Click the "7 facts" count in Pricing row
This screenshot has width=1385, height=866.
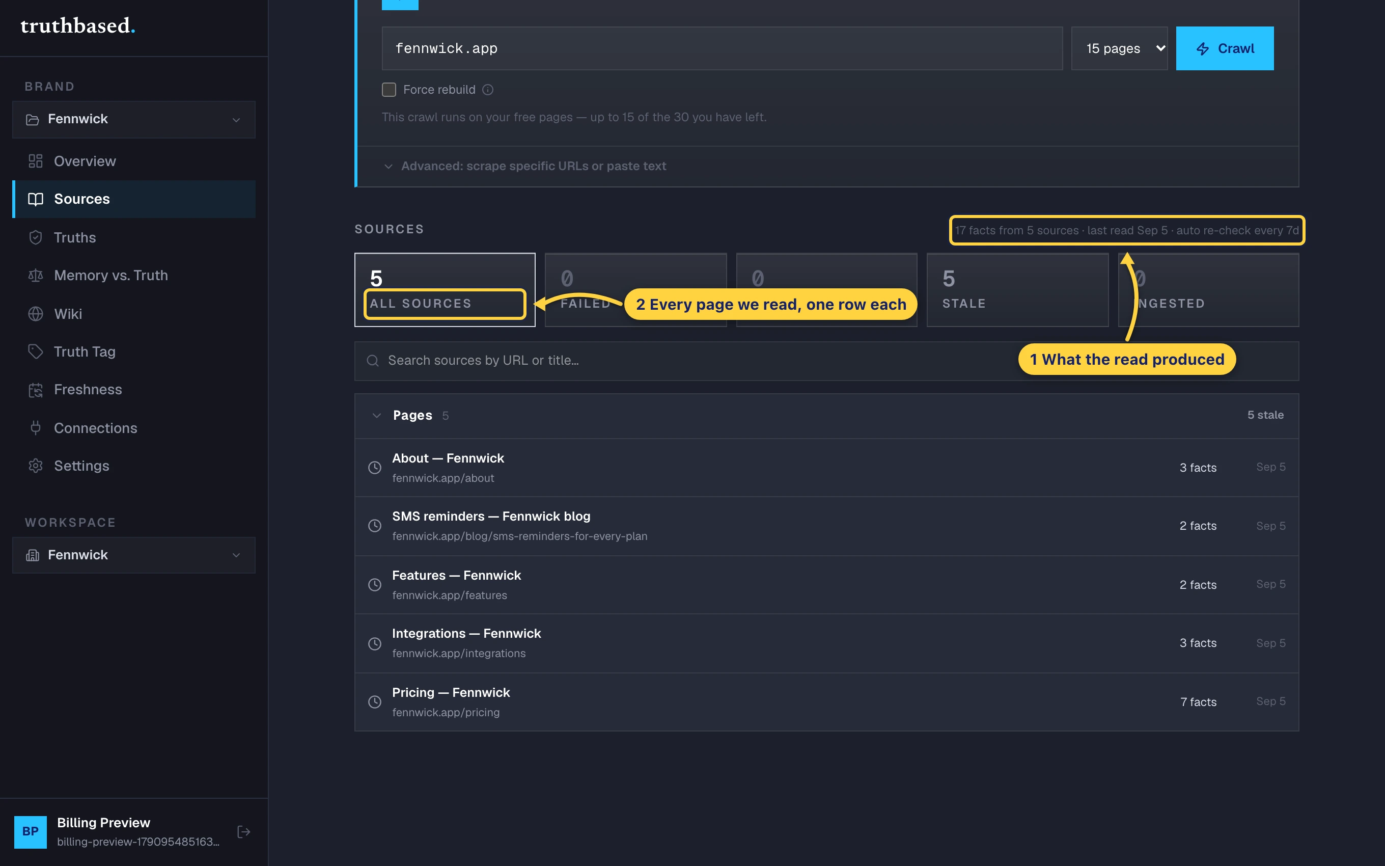(x=1199, y=701)
